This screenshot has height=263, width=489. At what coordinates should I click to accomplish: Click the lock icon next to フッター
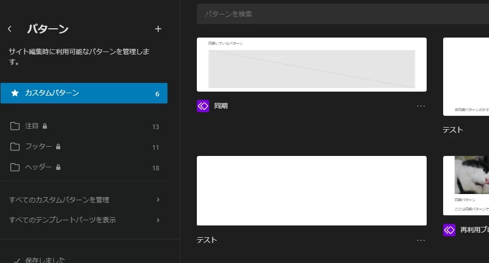[58, 147]
